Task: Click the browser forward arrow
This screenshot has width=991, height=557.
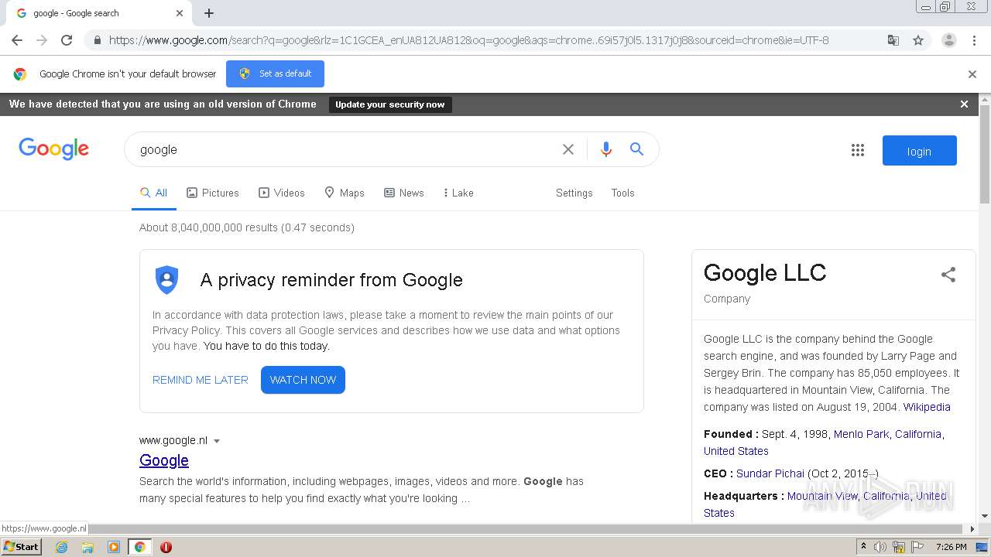Action: pyautogui.click(x=42, y=40)
